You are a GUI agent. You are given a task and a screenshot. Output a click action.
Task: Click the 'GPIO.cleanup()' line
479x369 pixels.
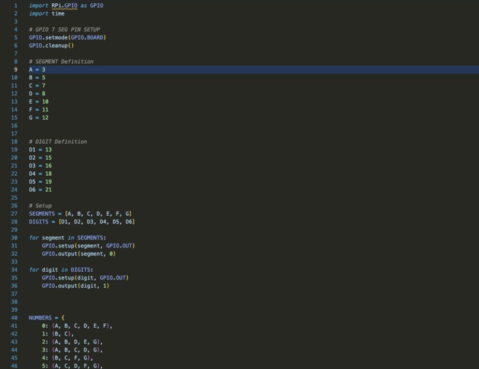(x=52, y=46)
